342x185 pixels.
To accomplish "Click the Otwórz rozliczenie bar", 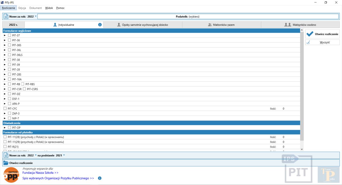I will (171, 163).
